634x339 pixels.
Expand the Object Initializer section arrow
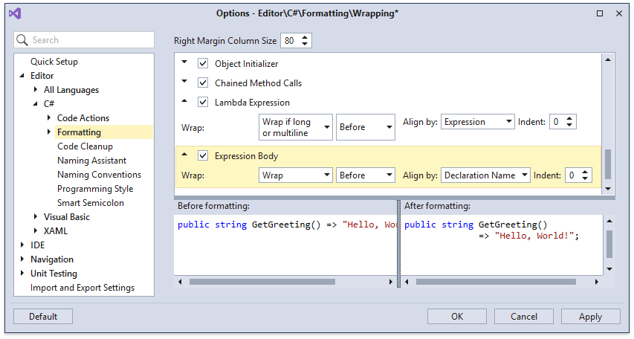[x=185, y=63]
